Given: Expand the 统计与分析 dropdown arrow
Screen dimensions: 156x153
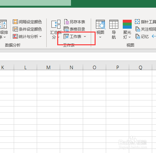Looking at the screenshot, I should (x=40, y=36).
